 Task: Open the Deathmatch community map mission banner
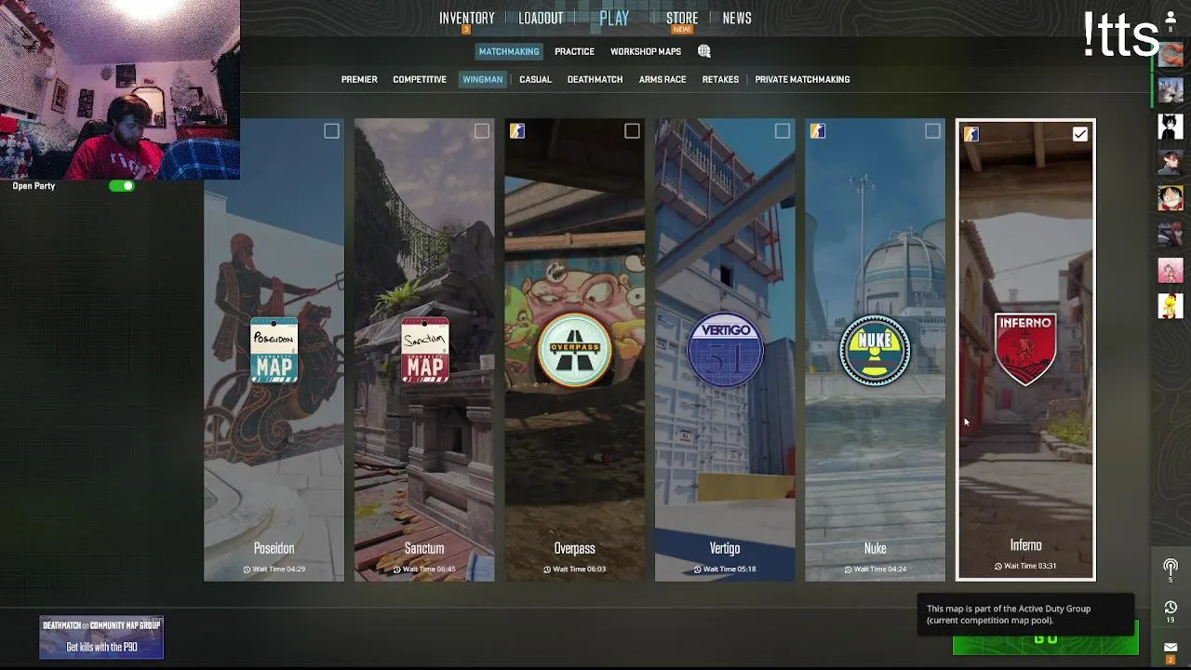coord(101,637)
